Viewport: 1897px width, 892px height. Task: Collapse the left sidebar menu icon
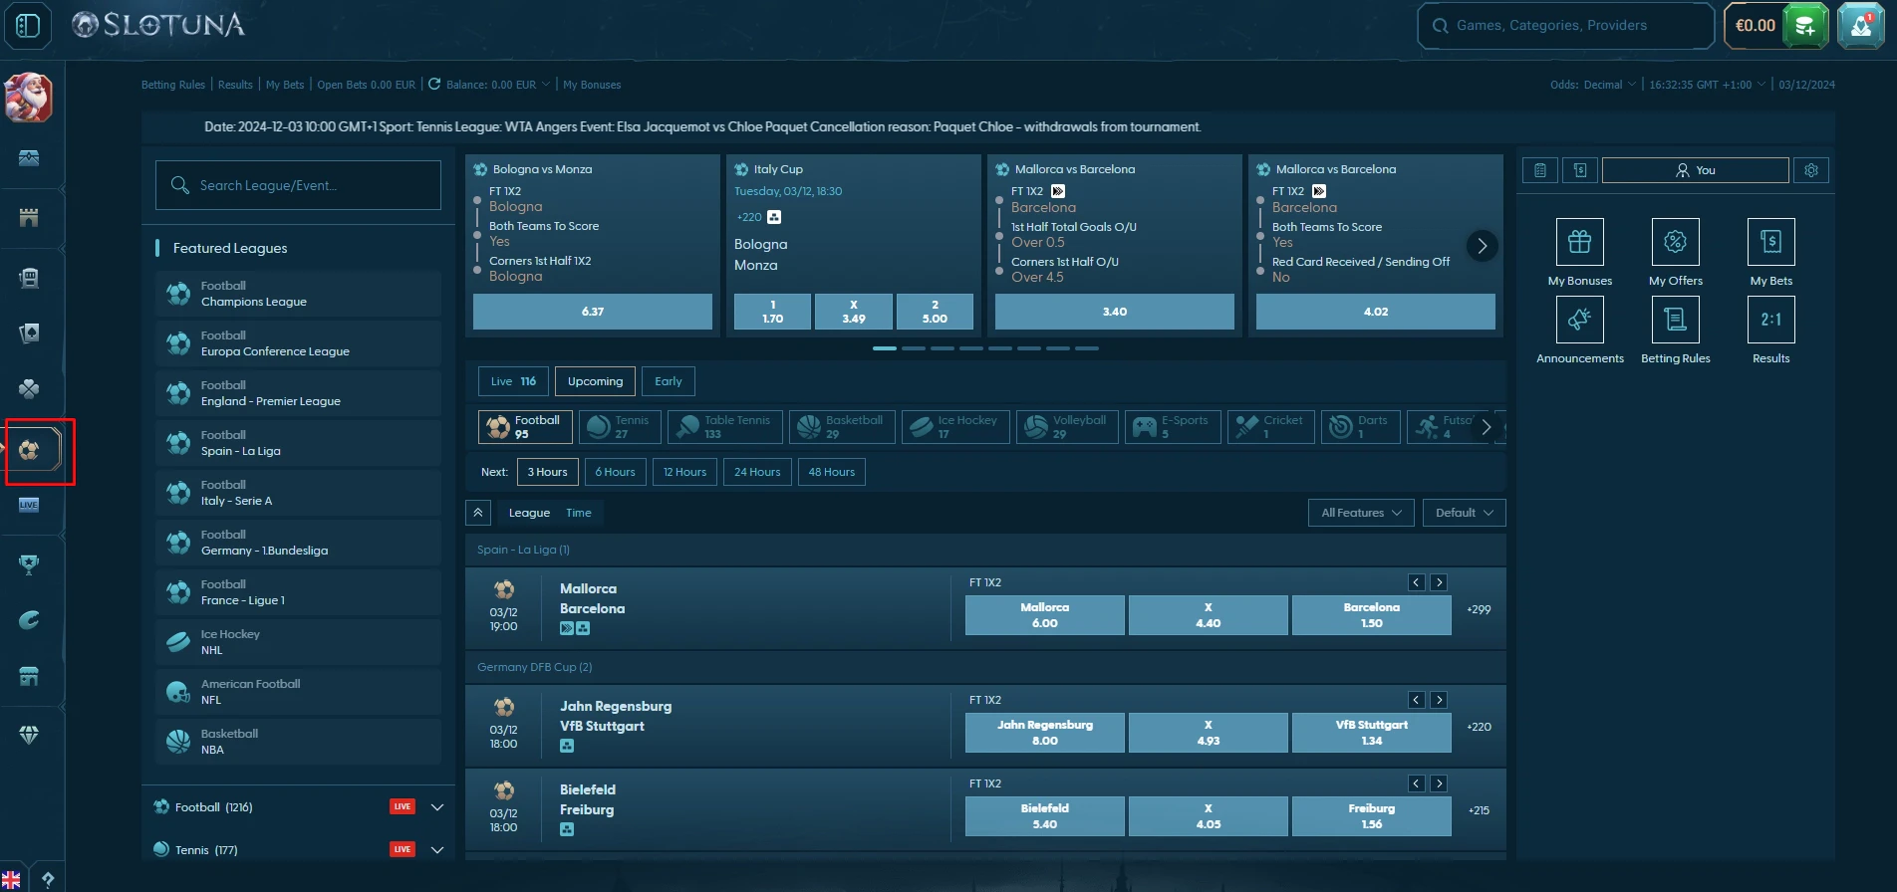tap(28, 26)
